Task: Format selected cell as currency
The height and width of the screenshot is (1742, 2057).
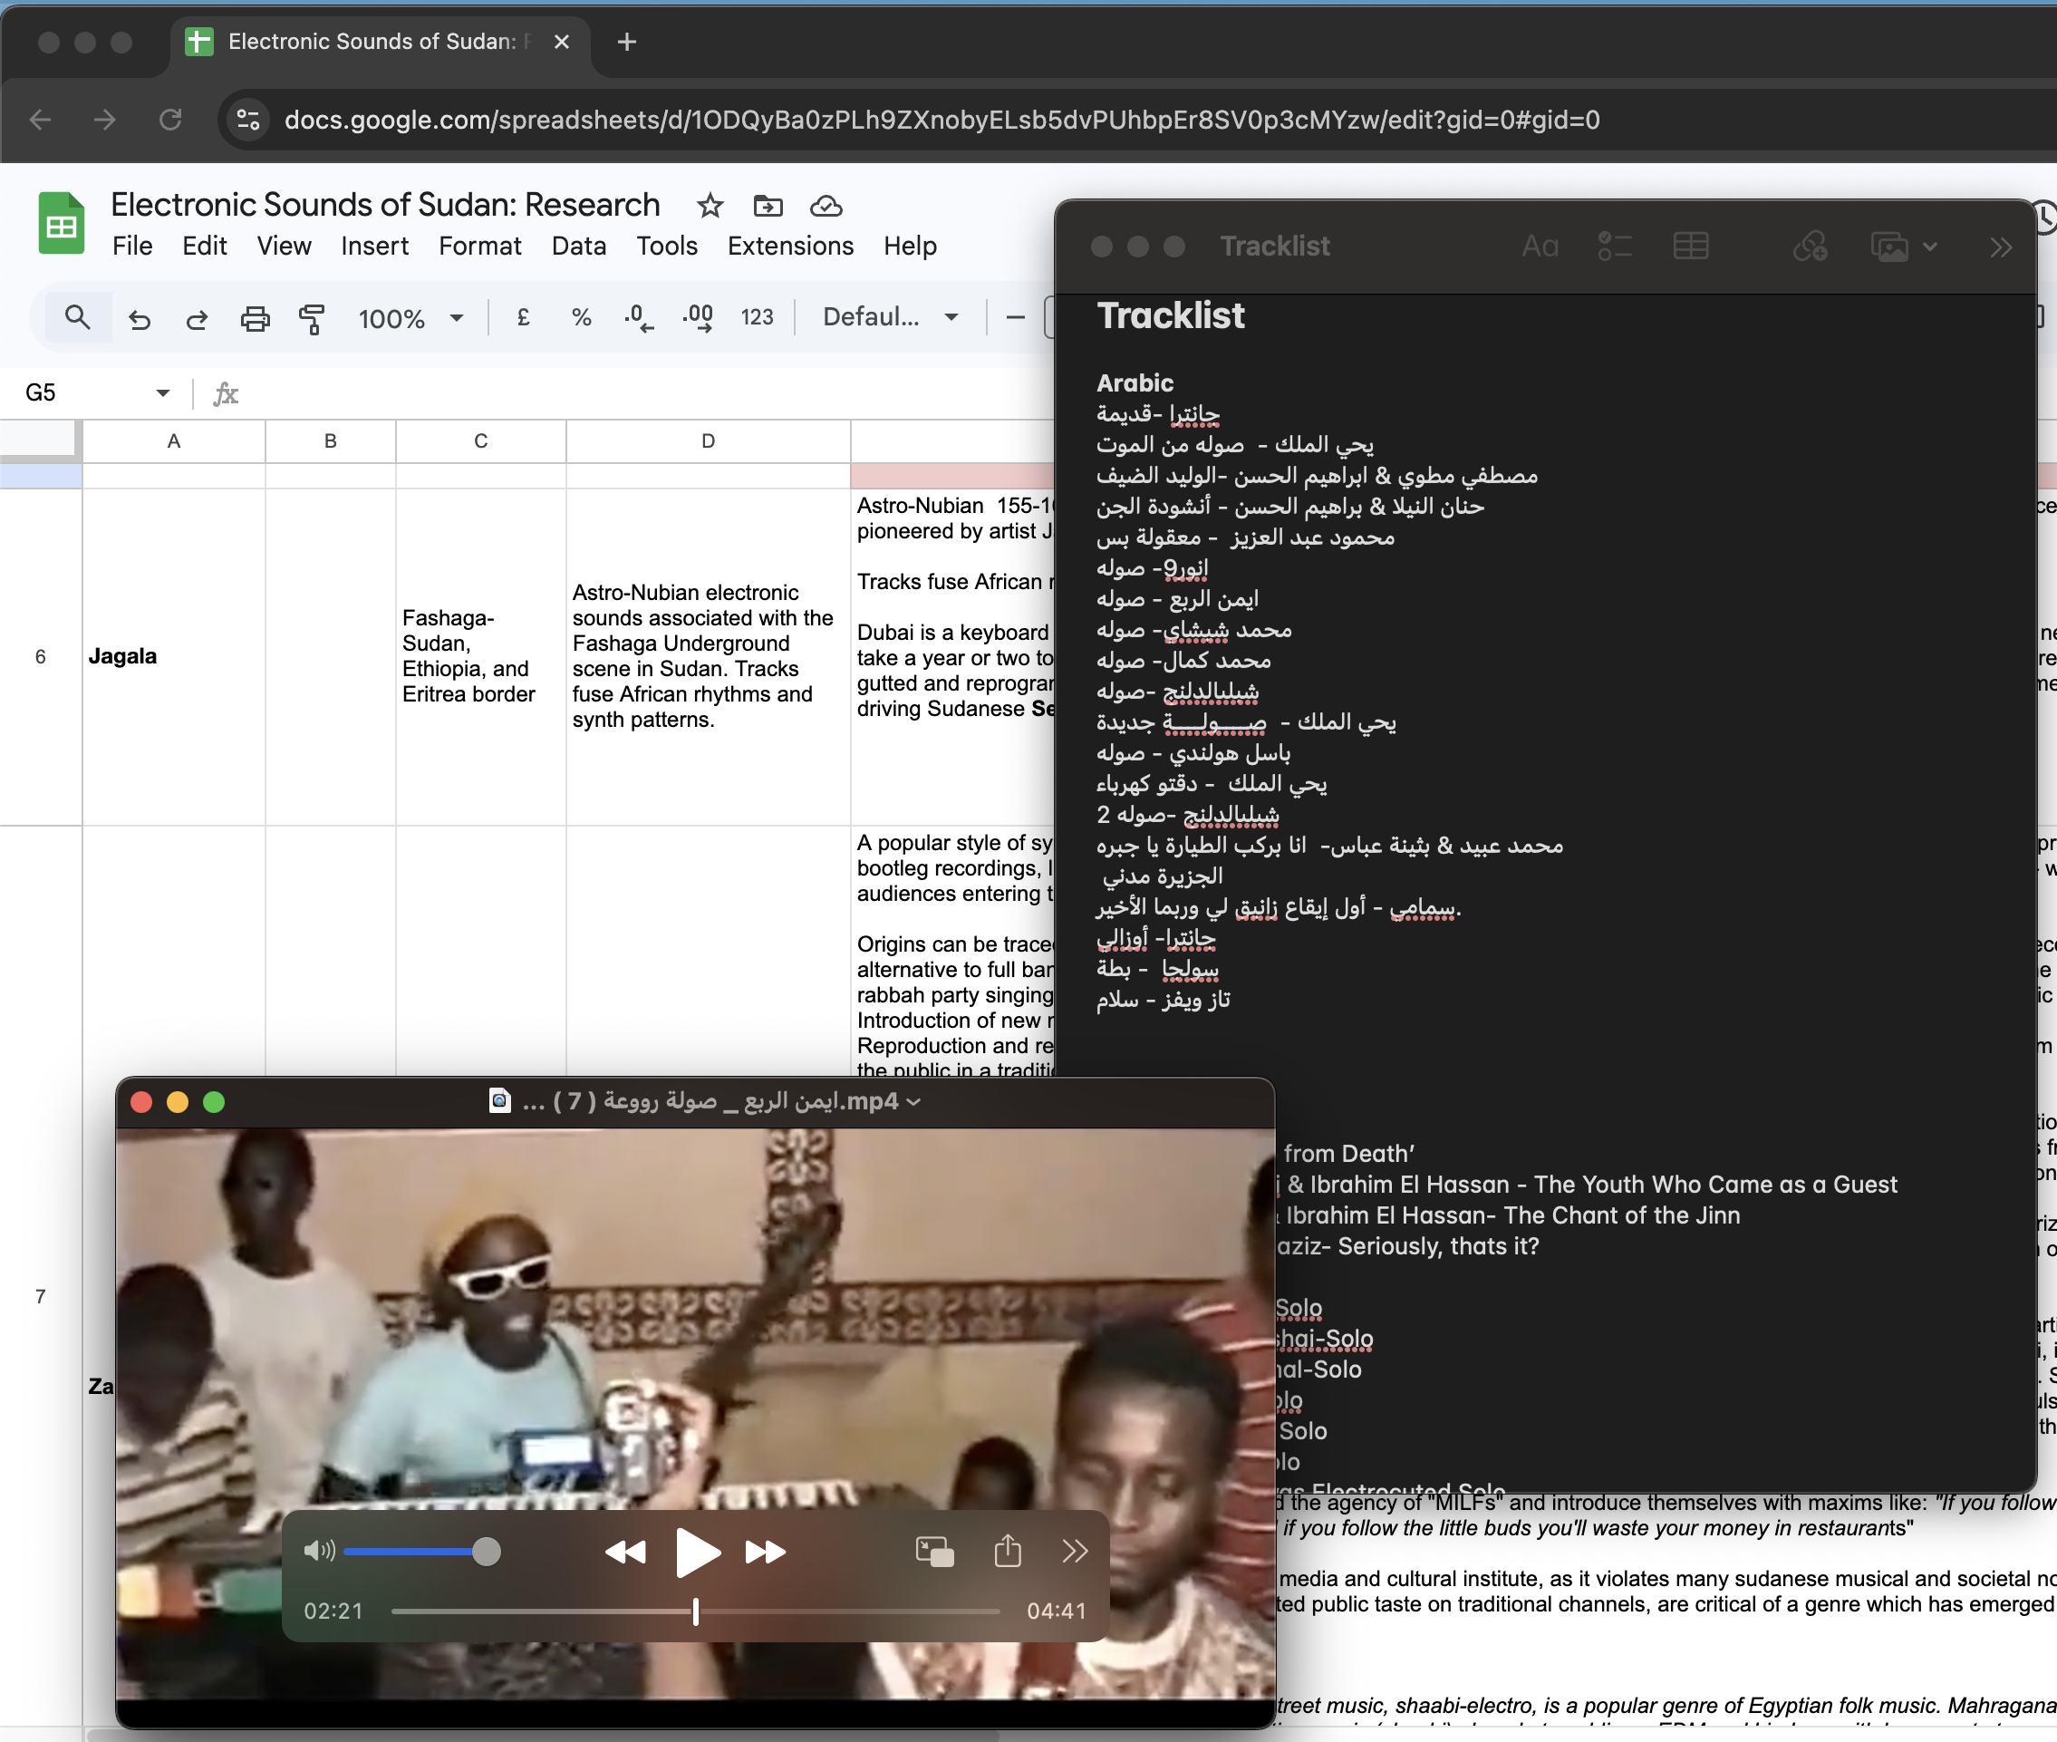Action: (522, 318)
